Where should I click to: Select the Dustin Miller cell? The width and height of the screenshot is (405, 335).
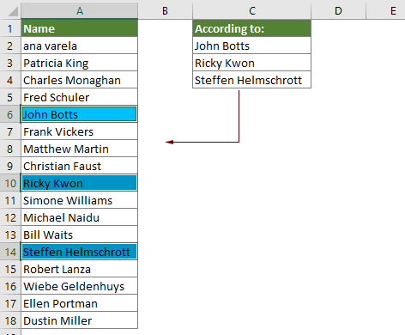pyautogui.click(x=79, y=320)
